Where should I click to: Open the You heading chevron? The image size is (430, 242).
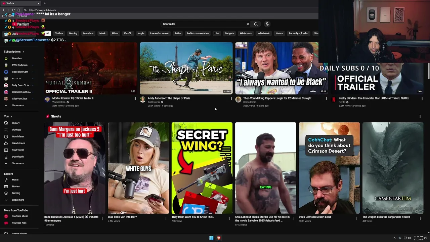pyautogui.click(x=11, y=116)
